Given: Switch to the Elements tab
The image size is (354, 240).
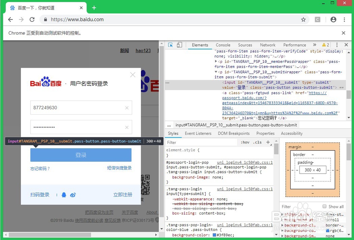Looking at the screenshot, I should (x=200, y=45).
